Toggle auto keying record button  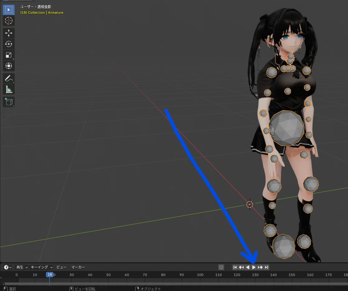[x=221, y=267]
